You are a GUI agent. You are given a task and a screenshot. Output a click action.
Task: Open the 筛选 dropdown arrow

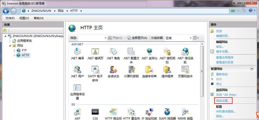(x=106, y=38)
